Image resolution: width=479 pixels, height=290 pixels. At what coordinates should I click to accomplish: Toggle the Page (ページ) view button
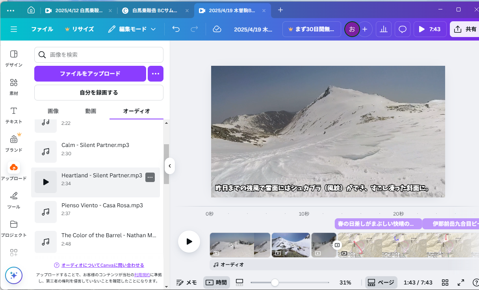(x=381, y=283)
